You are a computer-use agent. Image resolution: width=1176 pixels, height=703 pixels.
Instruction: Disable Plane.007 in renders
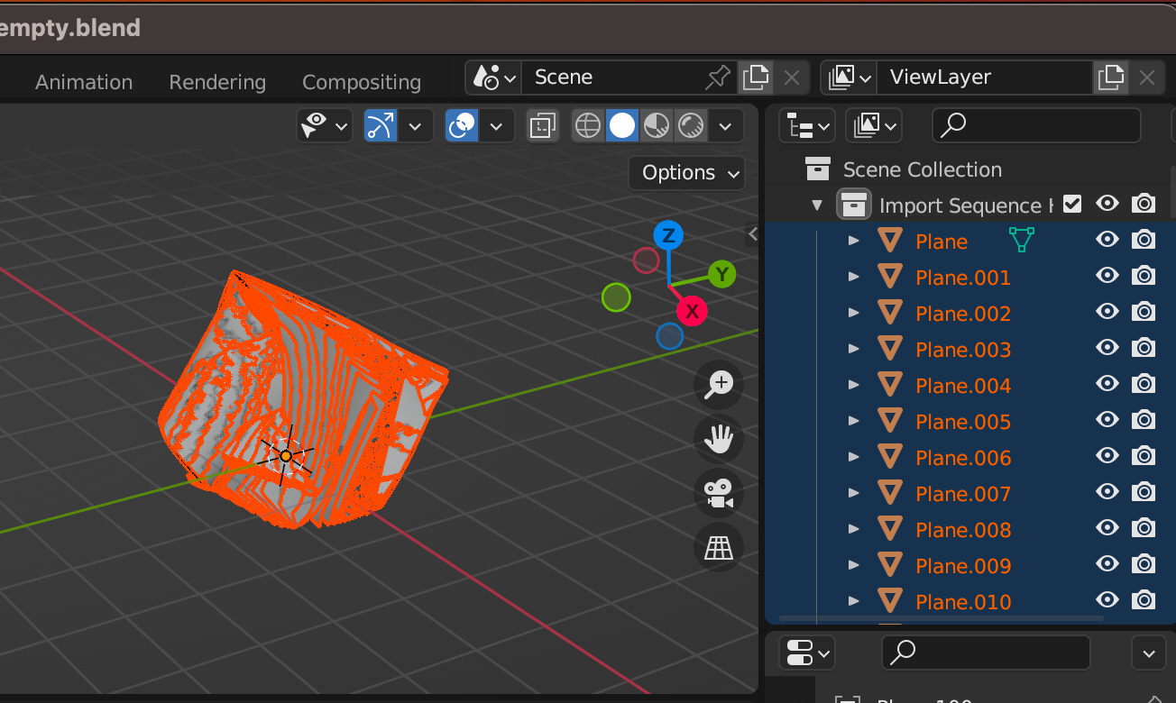(x=1144, y=492)
